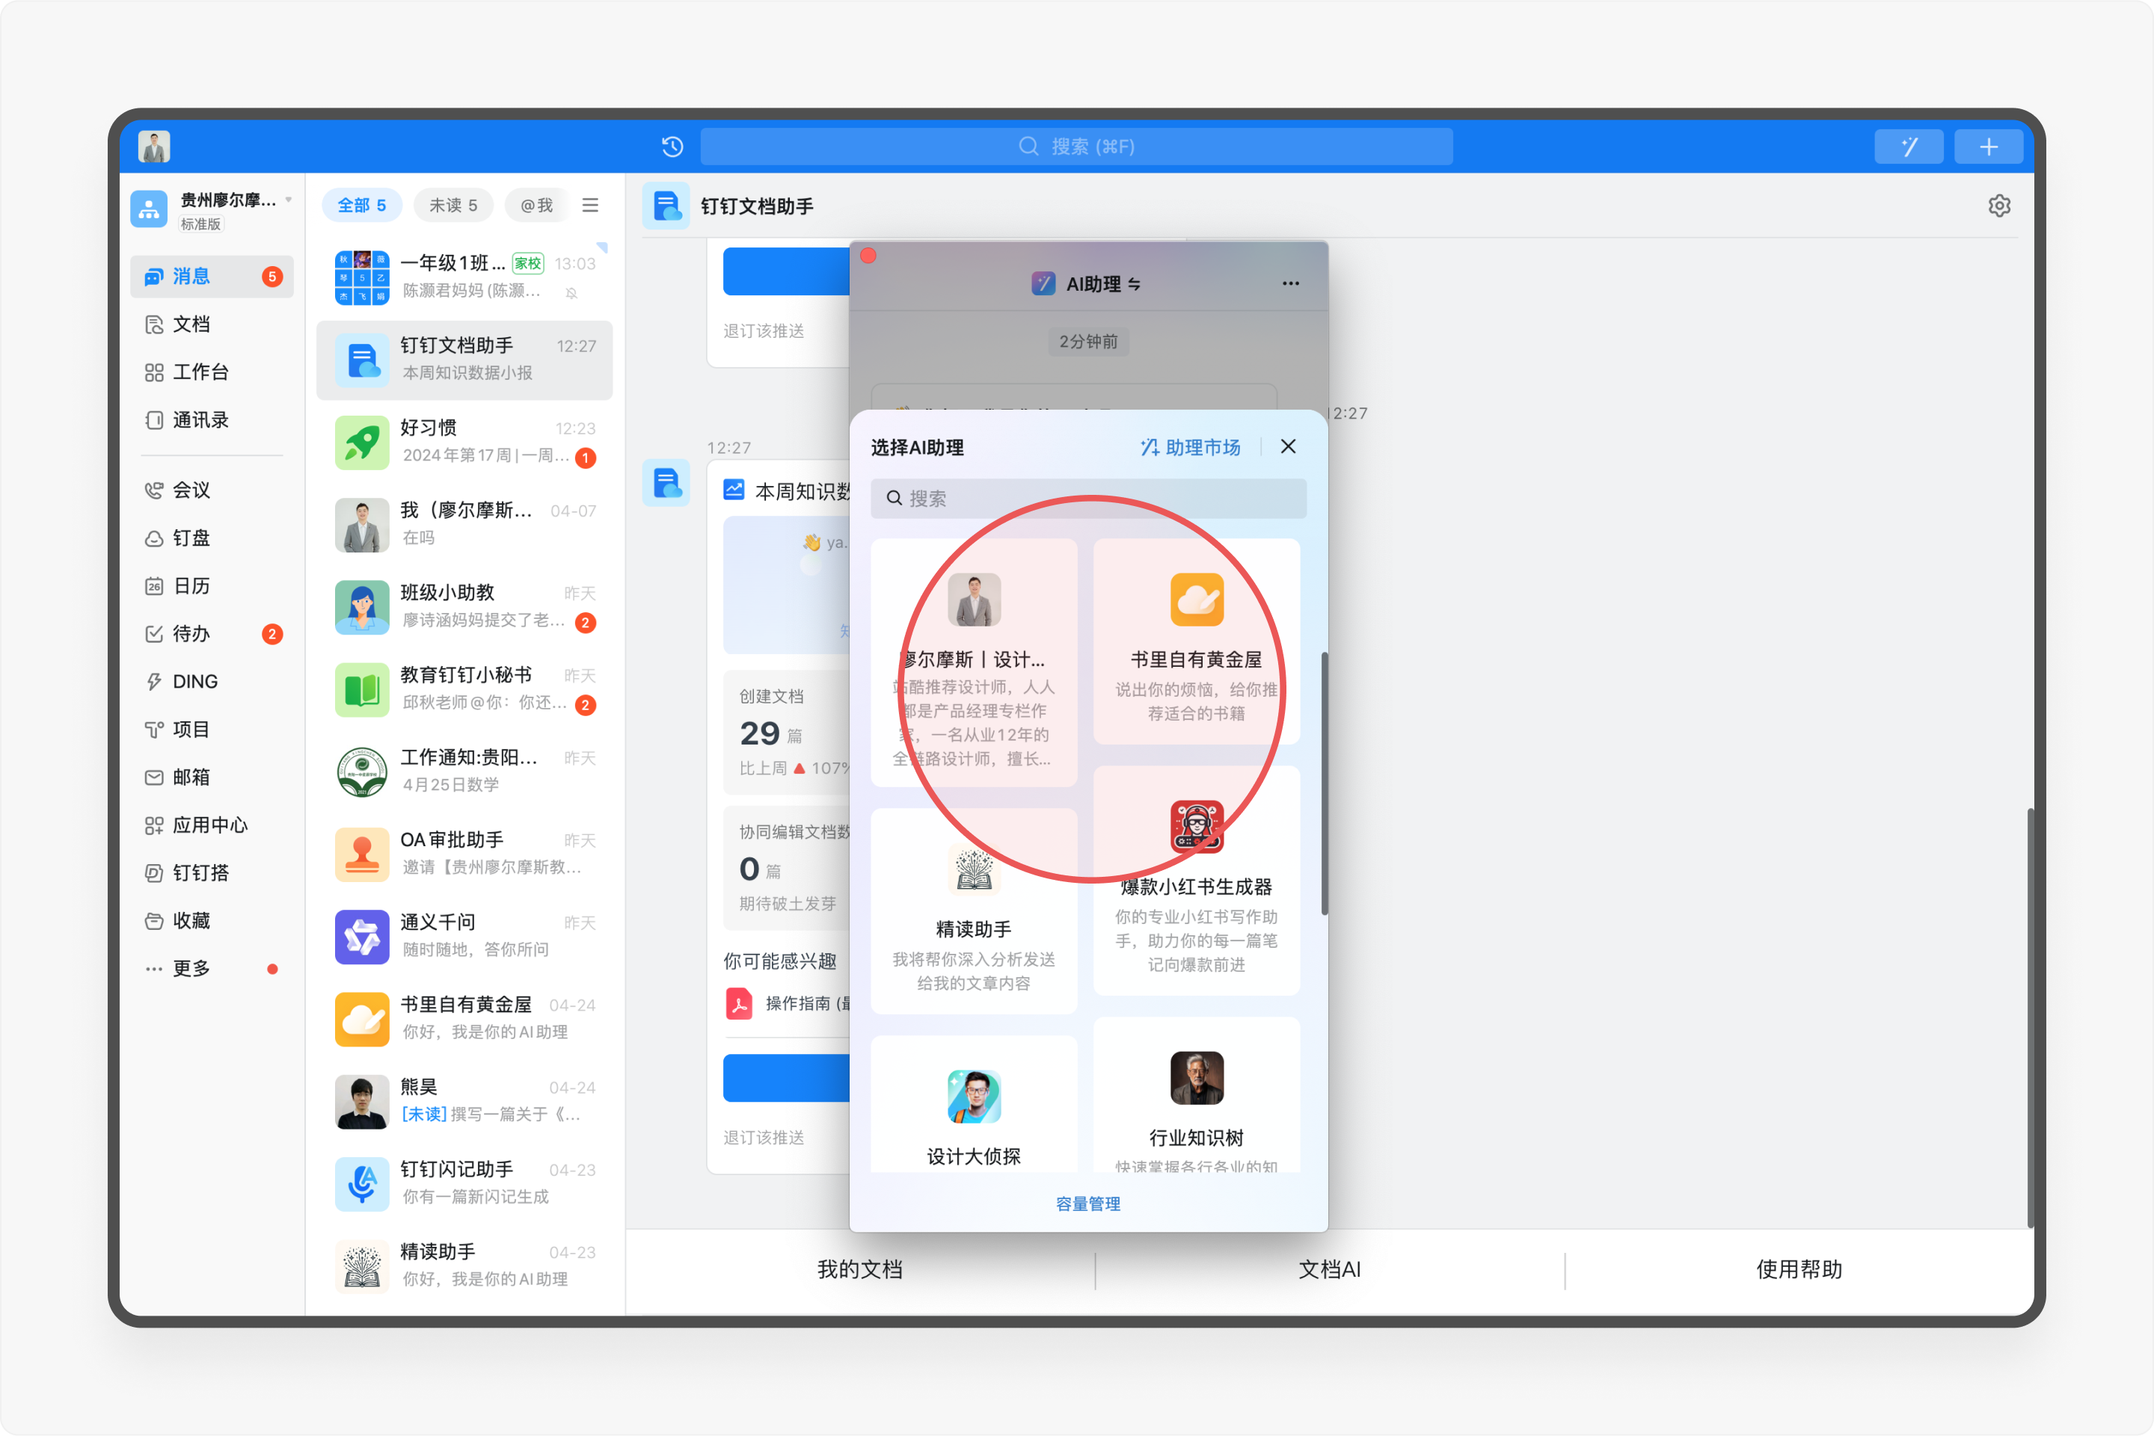Open 邮箱 in left sidebar
The height and width of the screenshot is (1436, 2154).
tap(212, 777)
